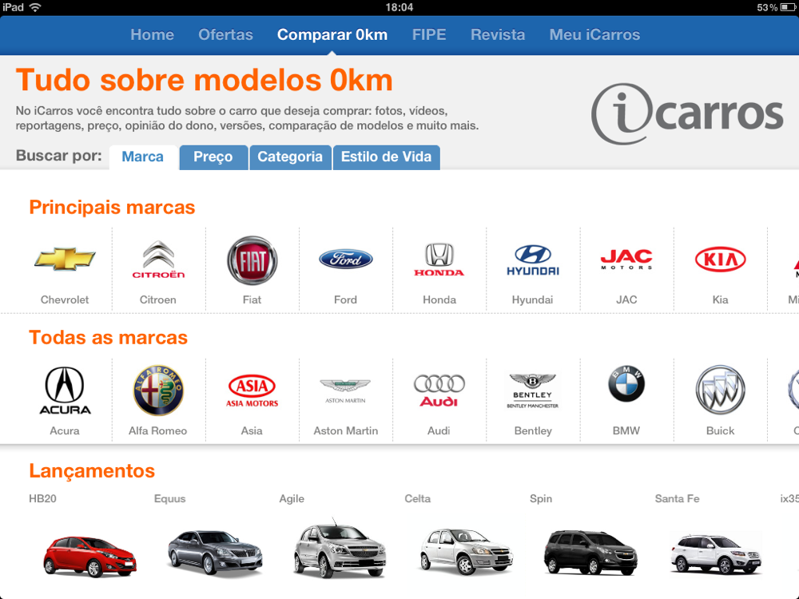Switch to the Marca search tab
The height and width of the screenshot is (599, 799).
[x=143, y=157]
